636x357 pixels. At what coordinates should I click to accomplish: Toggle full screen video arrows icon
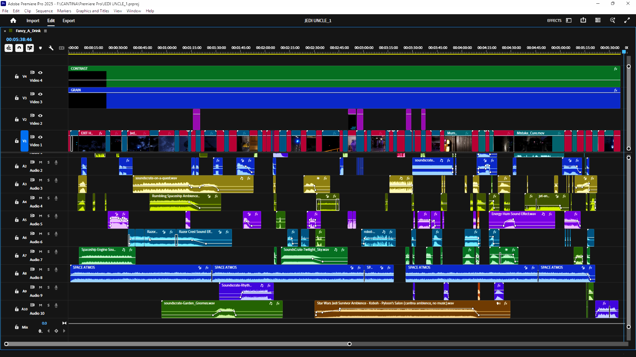pos(627,21)
